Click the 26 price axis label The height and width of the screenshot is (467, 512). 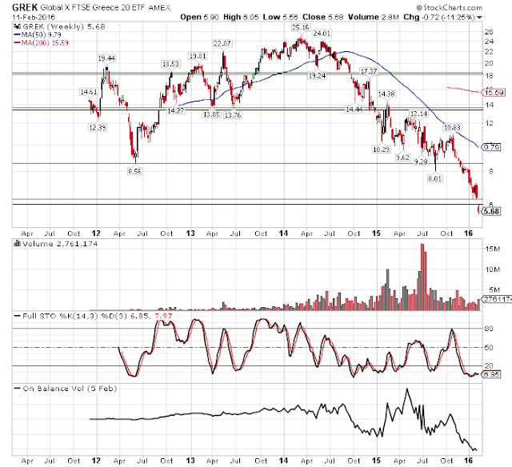(x=489, y=32)
